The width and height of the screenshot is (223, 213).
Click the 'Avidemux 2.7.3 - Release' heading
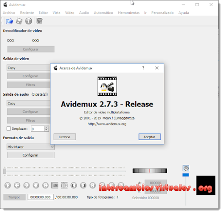[107, 104]
